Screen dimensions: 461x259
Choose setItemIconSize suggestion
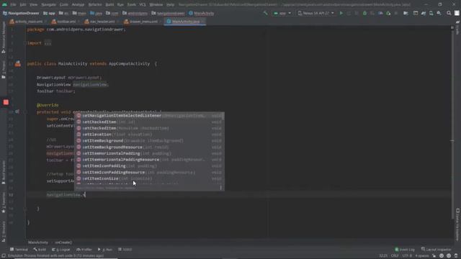(149, 179)
